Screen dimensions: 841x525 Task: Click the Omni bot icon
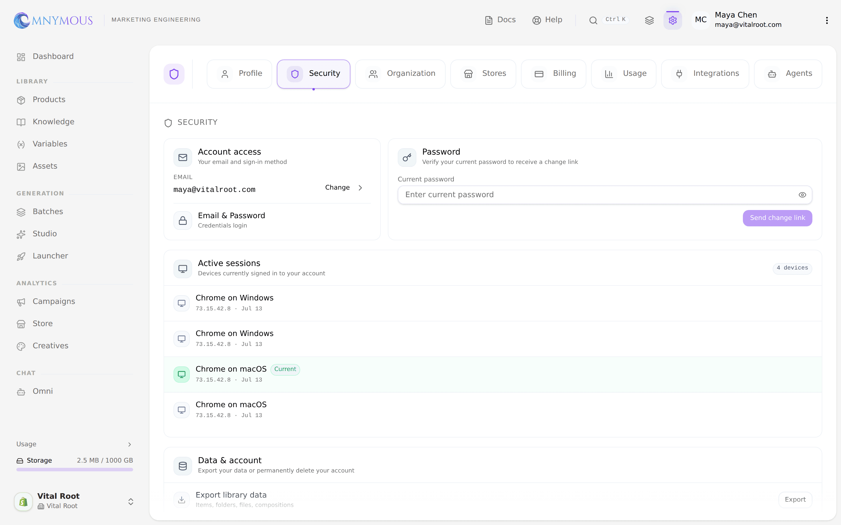coord(21,392)
